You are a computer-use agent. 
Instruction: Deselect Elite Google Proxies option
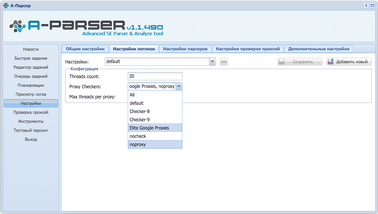pyautogui.click(x=155, y=128)
